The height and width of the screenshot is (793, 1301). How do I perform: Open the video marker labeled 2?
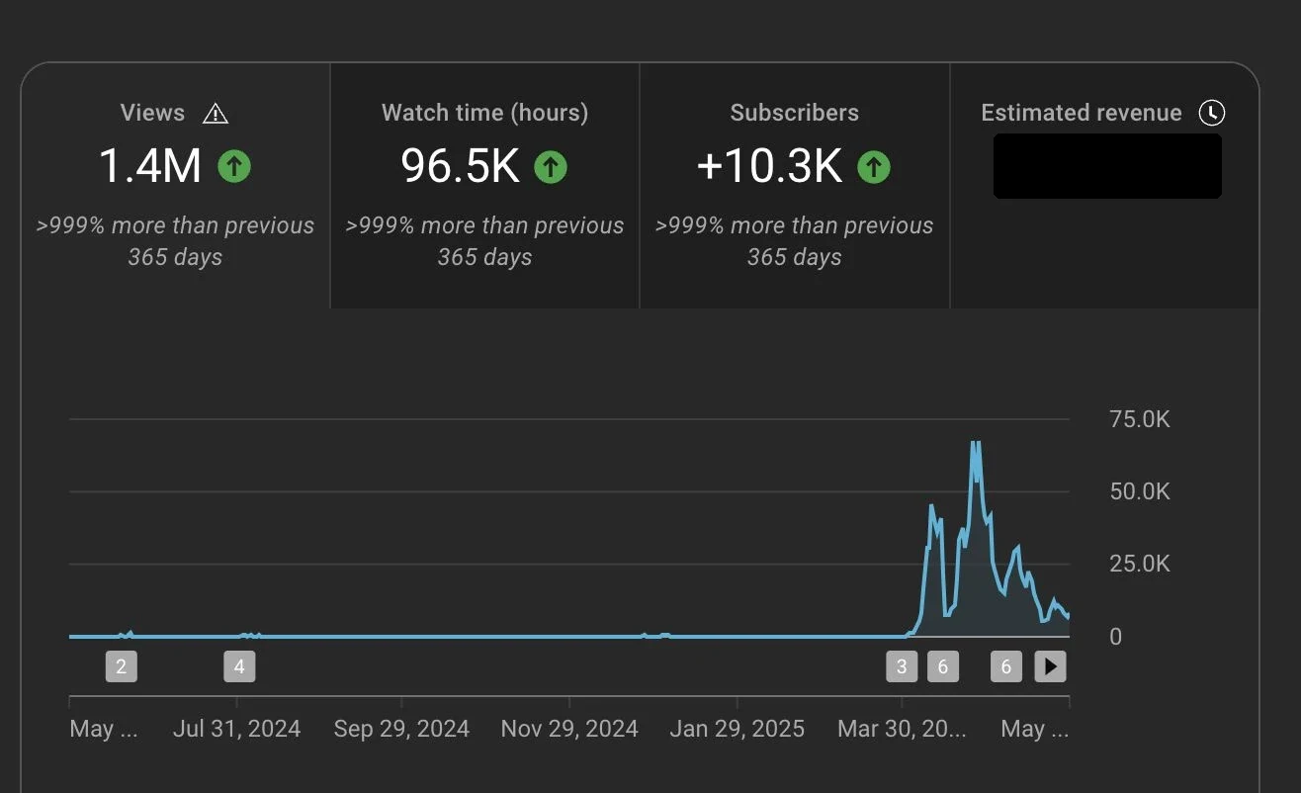[122, 666]
